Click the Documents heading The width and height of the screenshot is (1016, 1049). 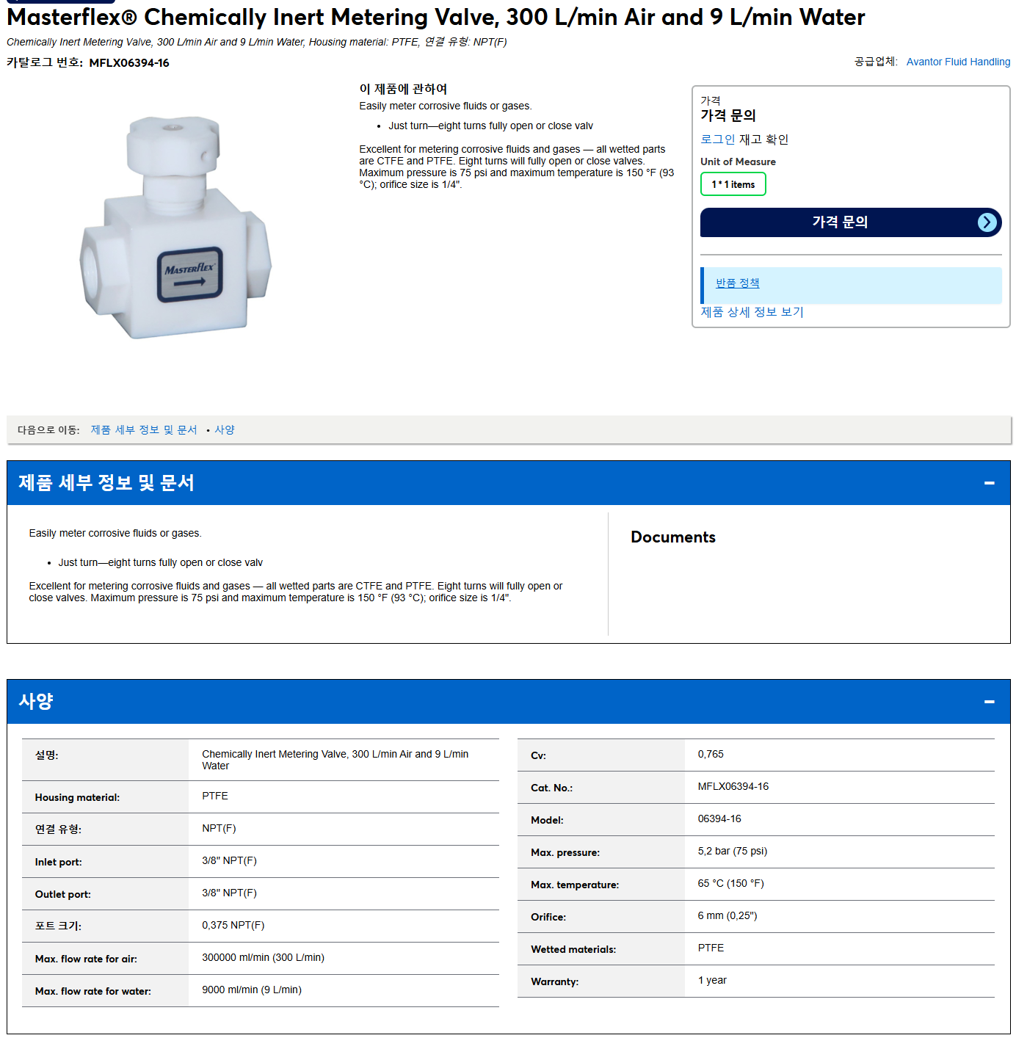673,537
